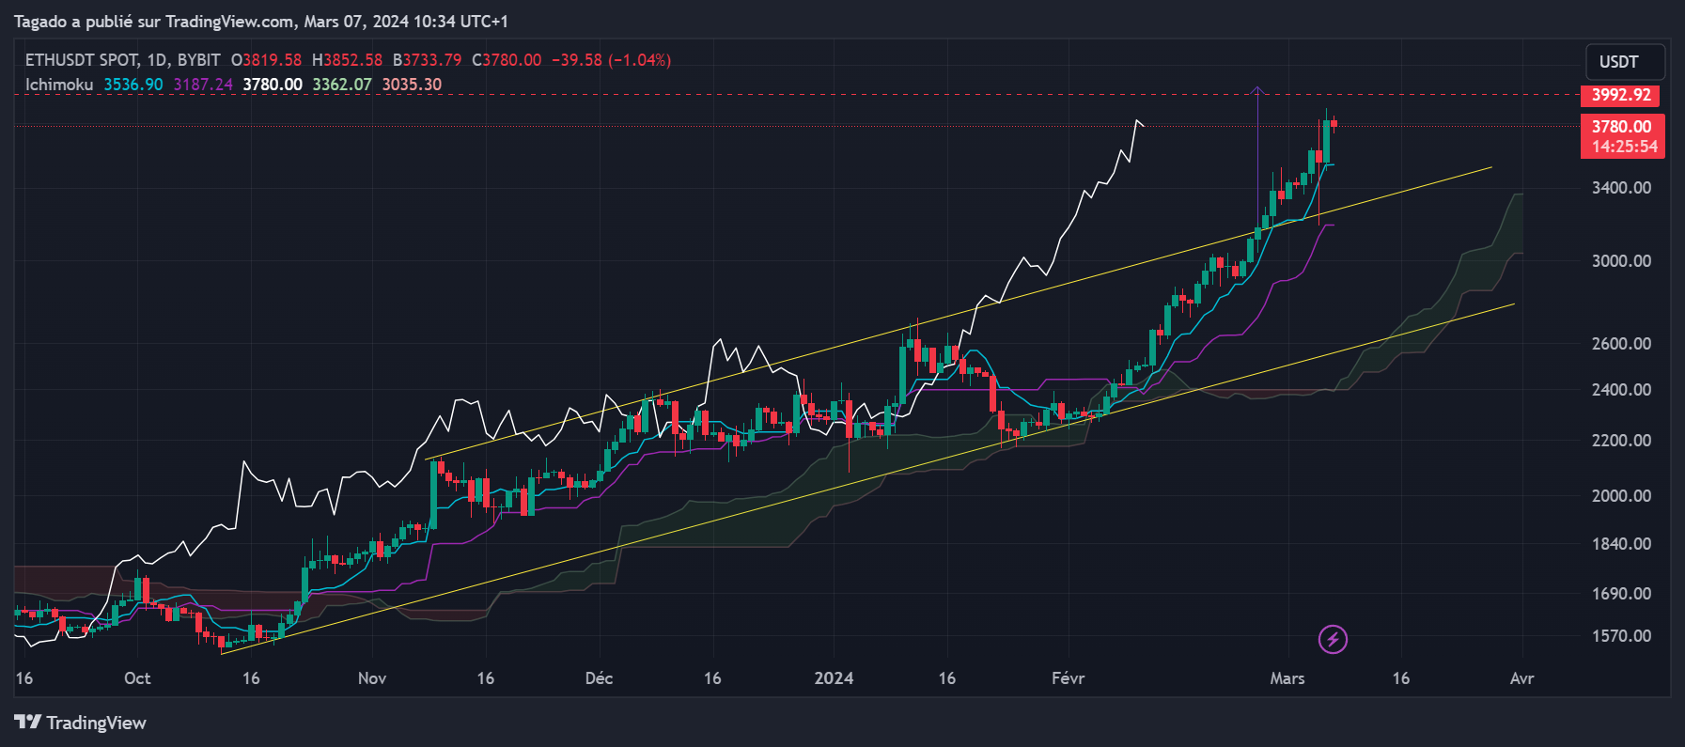Click the 3400.00 price axis label
The image size is (1685, 747).
click(1621, 188)
